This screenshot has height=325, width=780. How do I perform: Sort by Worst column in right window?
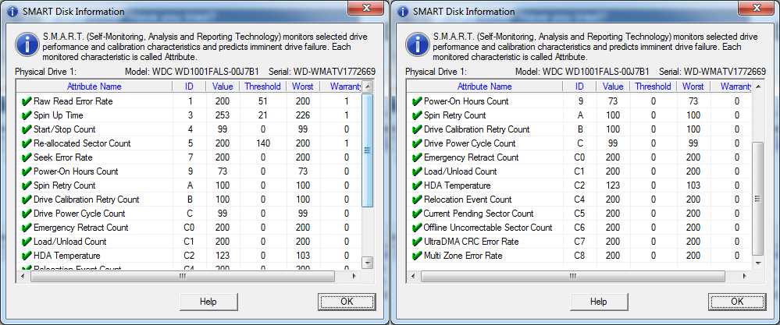[693, 87]
